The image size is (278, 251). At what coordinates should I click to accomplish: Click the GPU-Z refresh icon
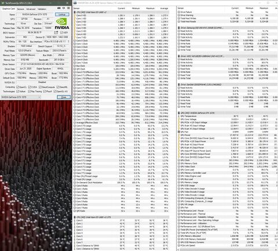click(64, 8)
